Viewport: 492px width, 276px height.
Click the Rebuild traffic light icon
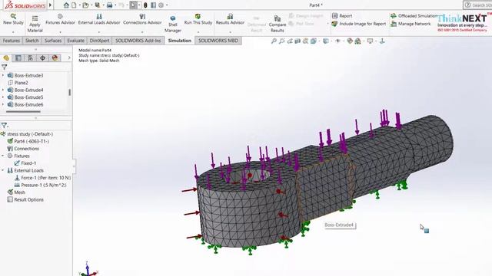tap(145, 5)
